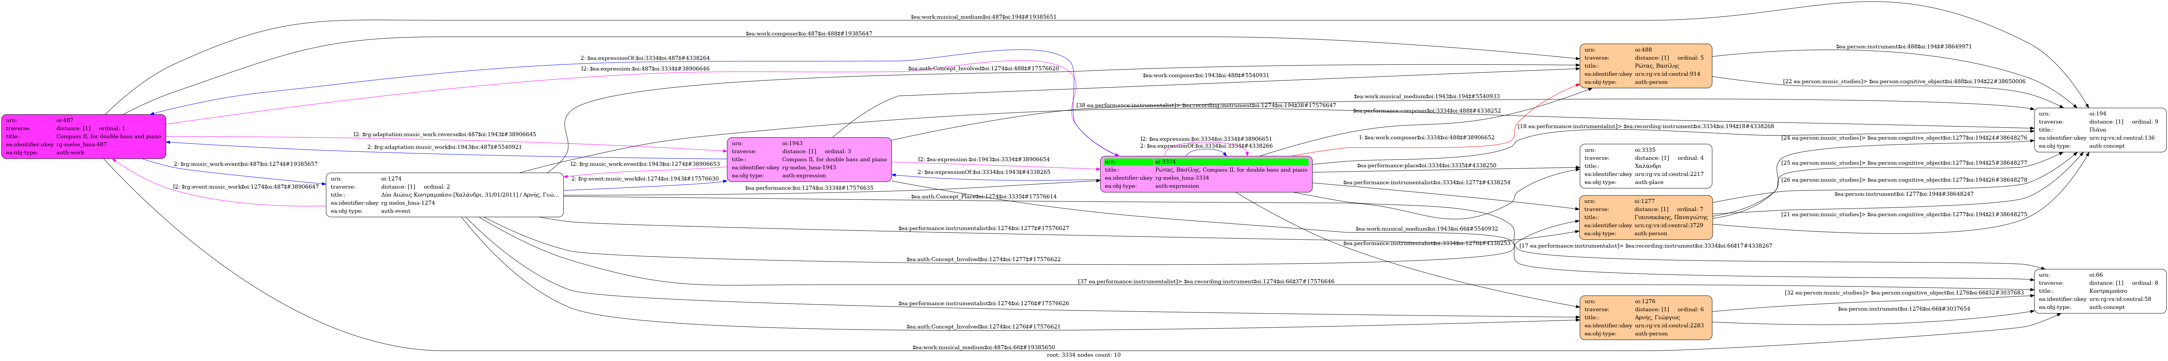Select rg:adaptation:music_work:reverse oi:487 to oi:1943 label

(444, 135)
